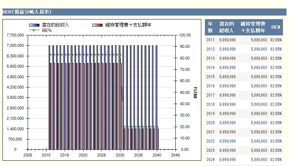Image resolution: width=289 pixels, height=166 pixels.
Task: Click the 6,999,996 value in 2022 row
Action: point(228,141)
